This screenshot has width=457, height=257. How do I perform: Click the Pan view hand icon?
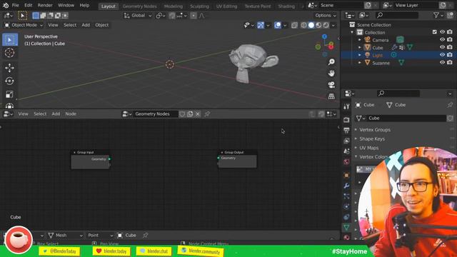[x=331, y=73]
